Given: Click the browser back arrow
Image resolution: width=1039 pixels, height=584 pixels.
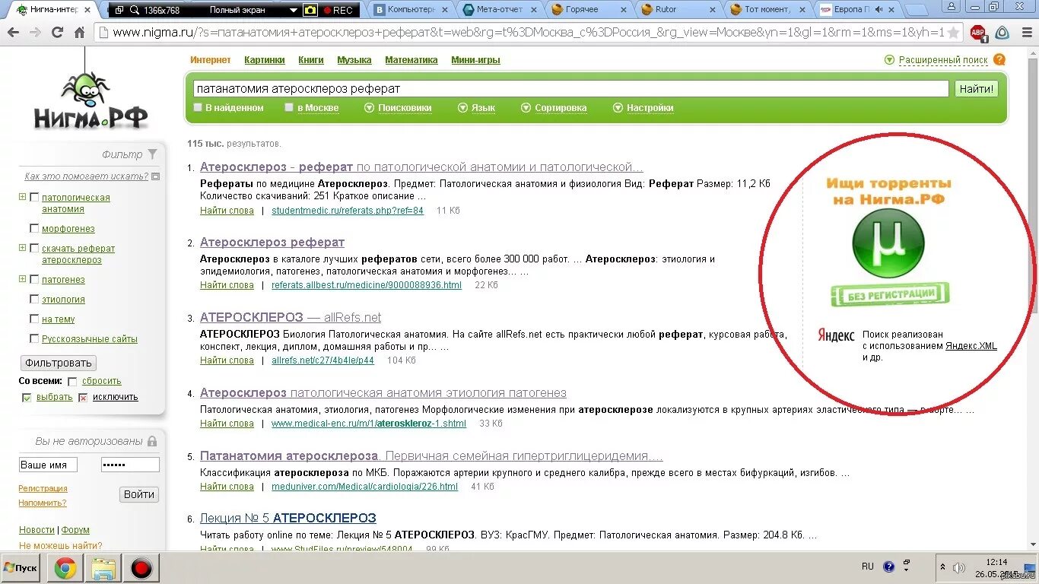Looking at the screenshot, I should point(13,33).
